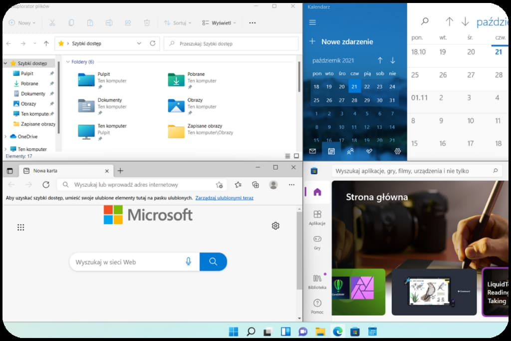Click the Delete trash icon in File Explorer
The height and width of the screenshot is (341, 511).
[147, 23]
